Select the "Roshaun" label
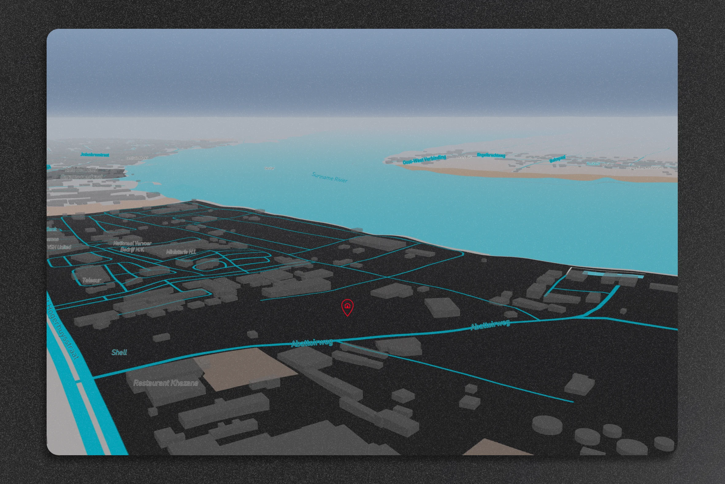Viewport: 725px width, 484px height. tap(593, 164)
